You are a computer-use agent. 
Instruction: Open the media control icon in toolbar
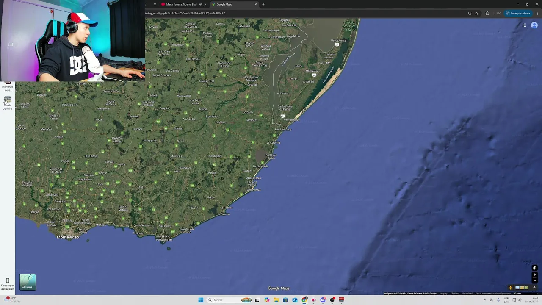pos(499,13)
